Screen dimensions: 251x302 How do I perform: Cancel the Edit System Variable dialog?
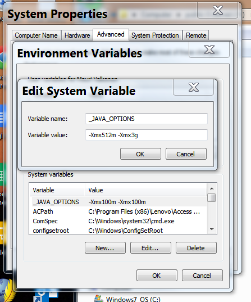(x=186, y=154)
